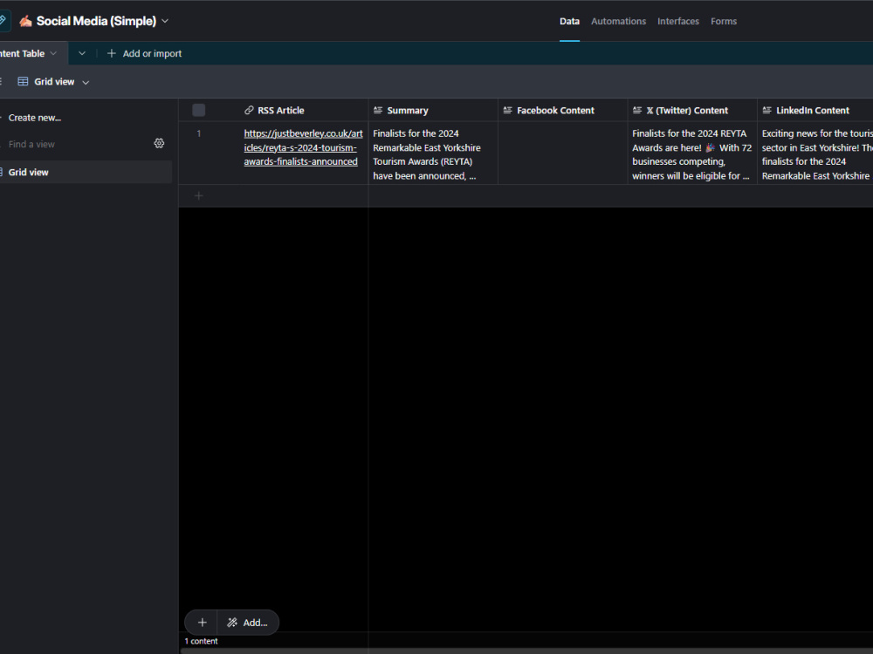Open the list of all tables chevron
Screen dimensions: 873x654
click(x=82, y=53)
